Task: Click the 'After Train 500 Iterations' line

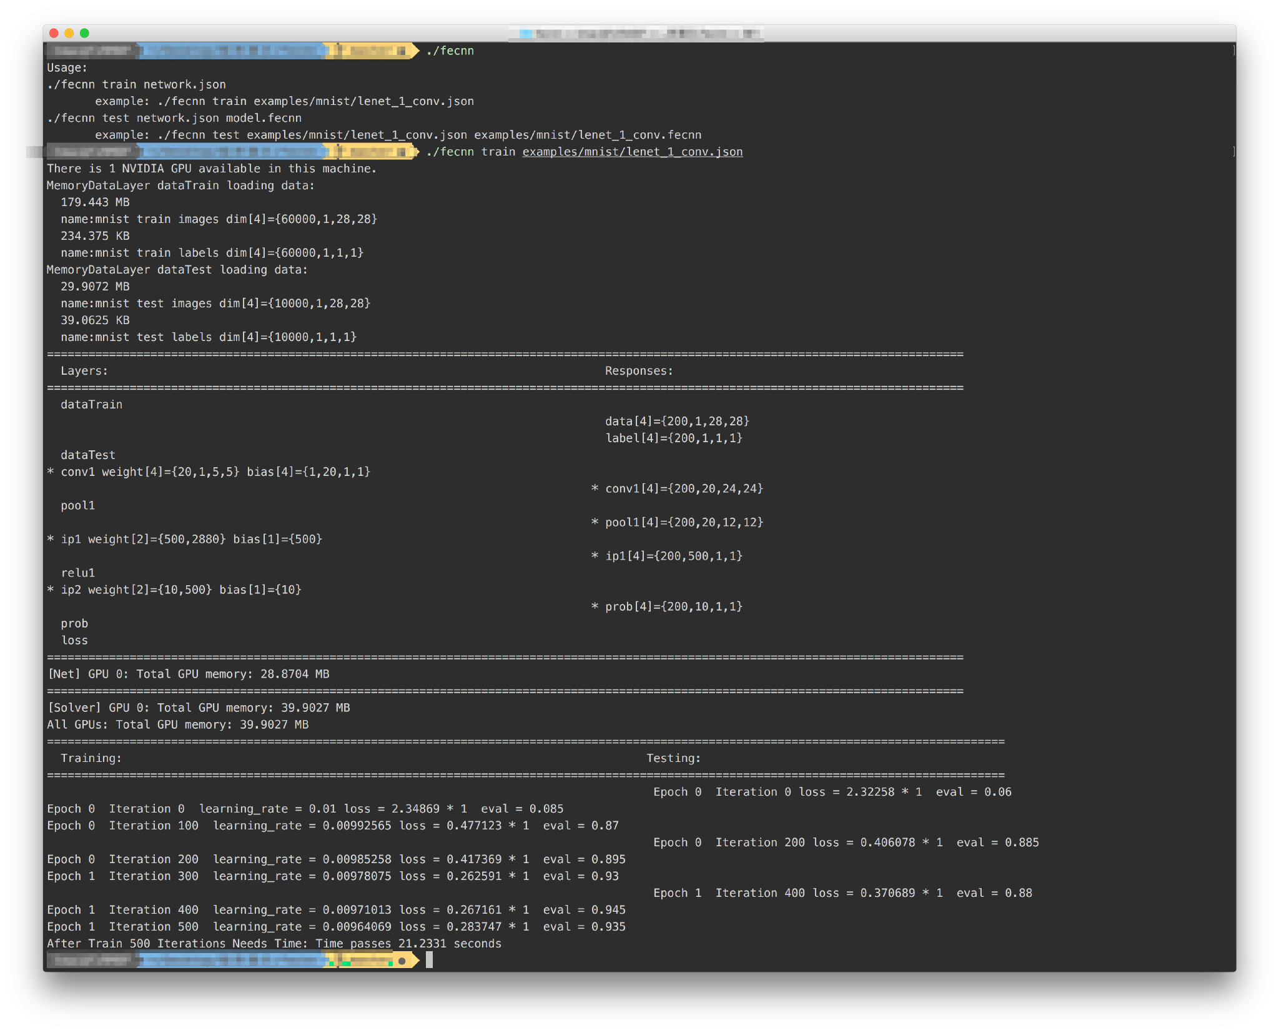Action: [x=274, y=944]
